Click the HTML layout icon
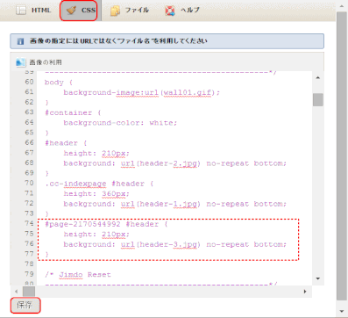The height and width of the screenshot is (318, 348). 21,11
